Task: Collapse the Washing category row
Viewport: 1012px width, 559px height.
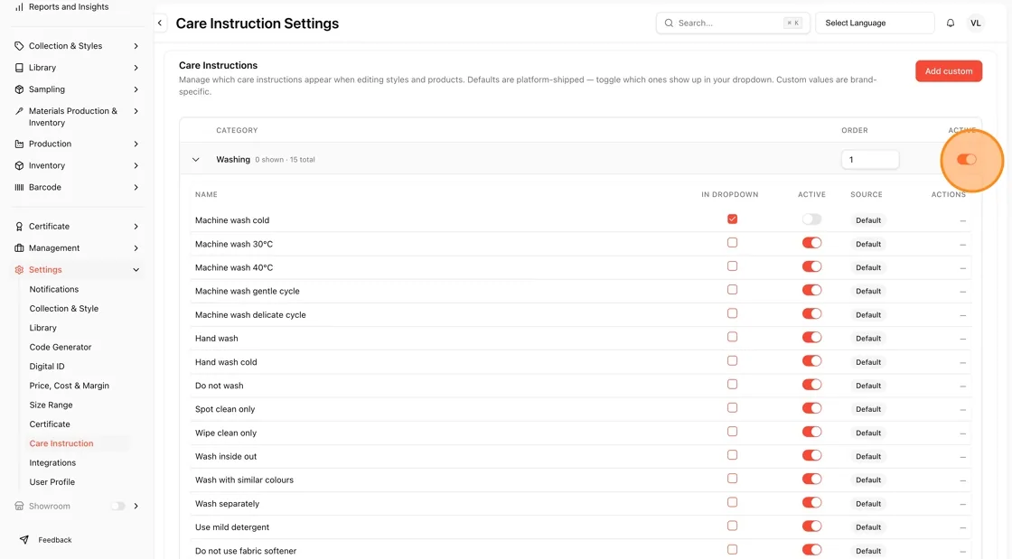Action: [x=195, y=159]
